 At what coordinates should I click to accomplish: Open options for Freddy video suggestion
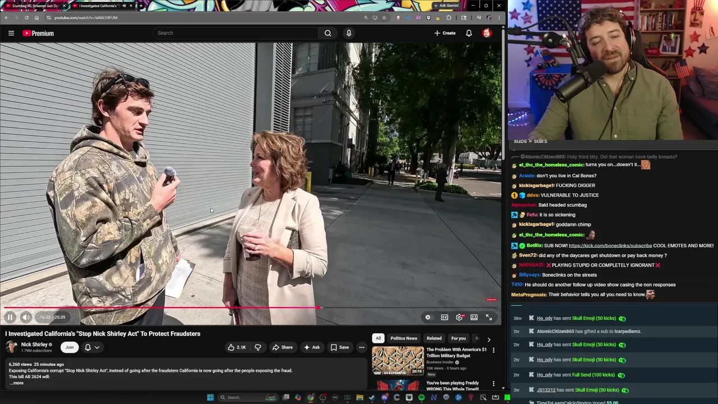pyautogui.click(x=494, y=384)
